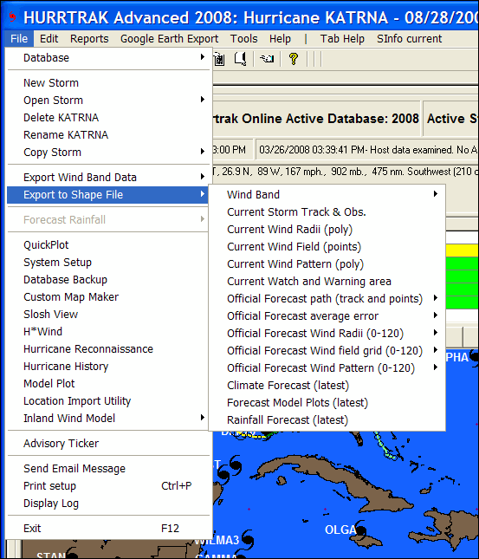This screenshot has width=479, height=559.
Task: Expand the Open Storm submenu arrow
Action: click(x=203, y=100)
